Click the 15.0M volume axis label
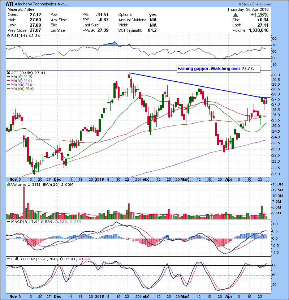 (278, 184)
